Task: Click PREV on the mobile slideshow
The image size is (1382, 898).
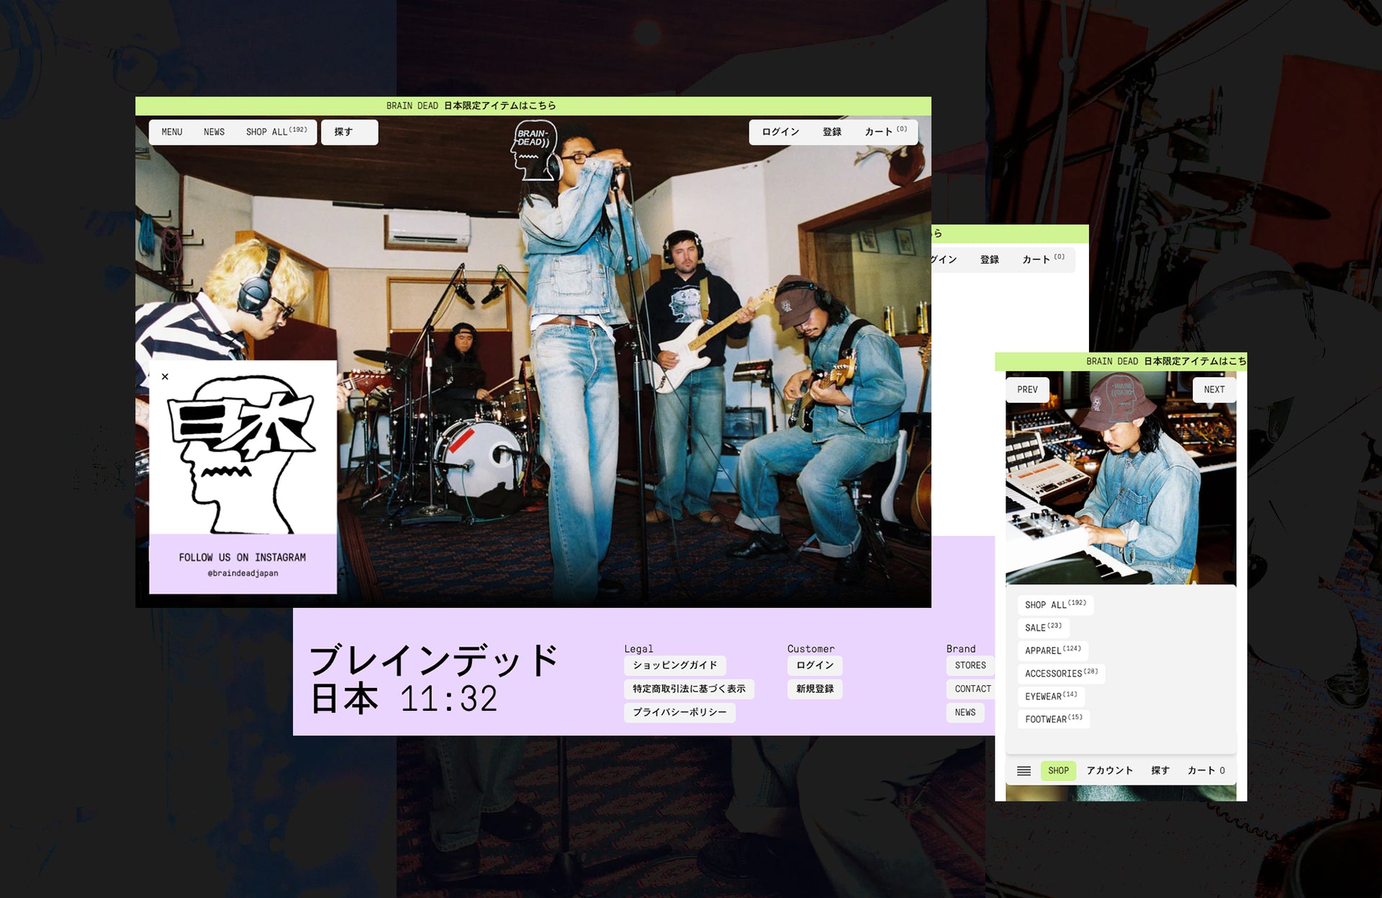Action: point(1027,390)
